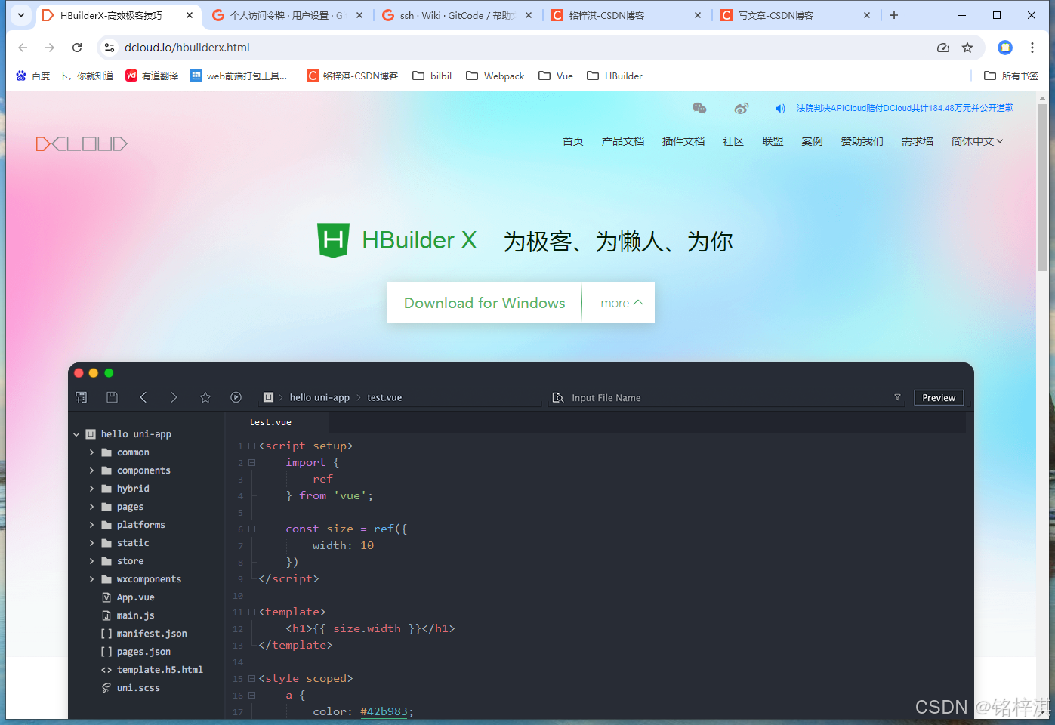1055x725 pixels.
Task: Select App.vue in the file tree
Action: point(136,597)
